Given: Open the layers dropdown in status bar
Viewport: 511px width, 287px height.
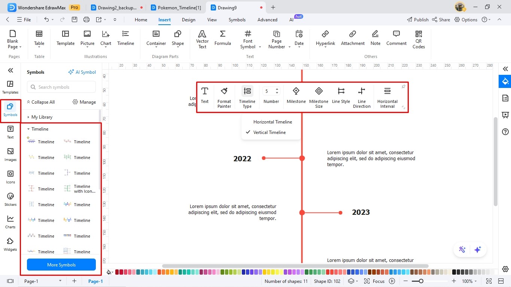Looking at the screenshot, I should 353,281.
